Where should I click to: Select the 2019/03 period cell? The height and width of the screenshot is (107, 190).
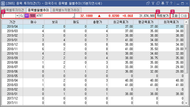point(12,31)
